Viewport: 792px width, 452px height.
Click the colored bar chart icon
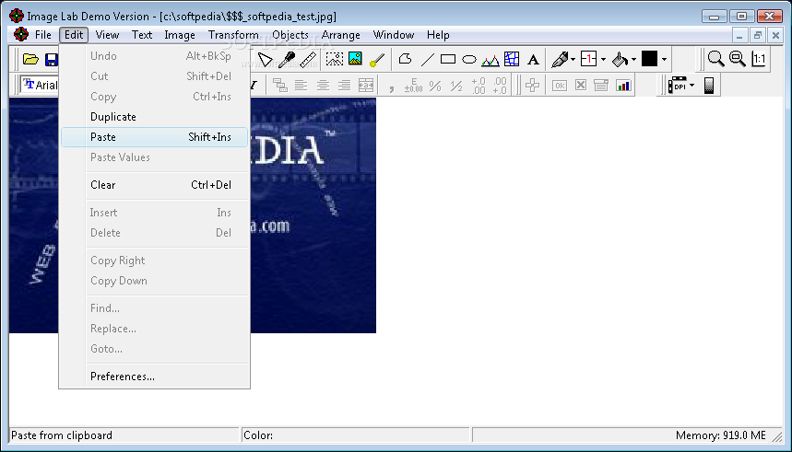click(x=623, y=86)
